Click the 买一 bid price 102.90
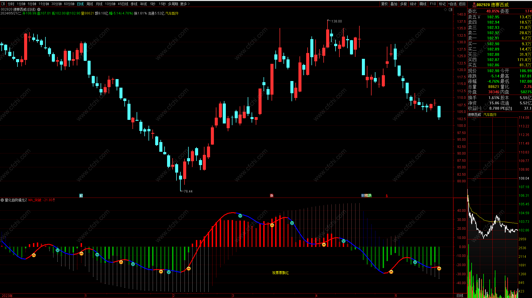 click(x=493, y=44)
